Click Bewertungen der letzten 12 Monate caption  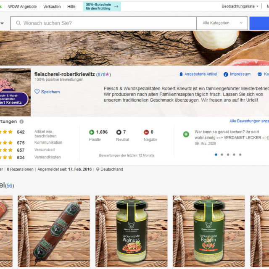(x=127, y=156)
